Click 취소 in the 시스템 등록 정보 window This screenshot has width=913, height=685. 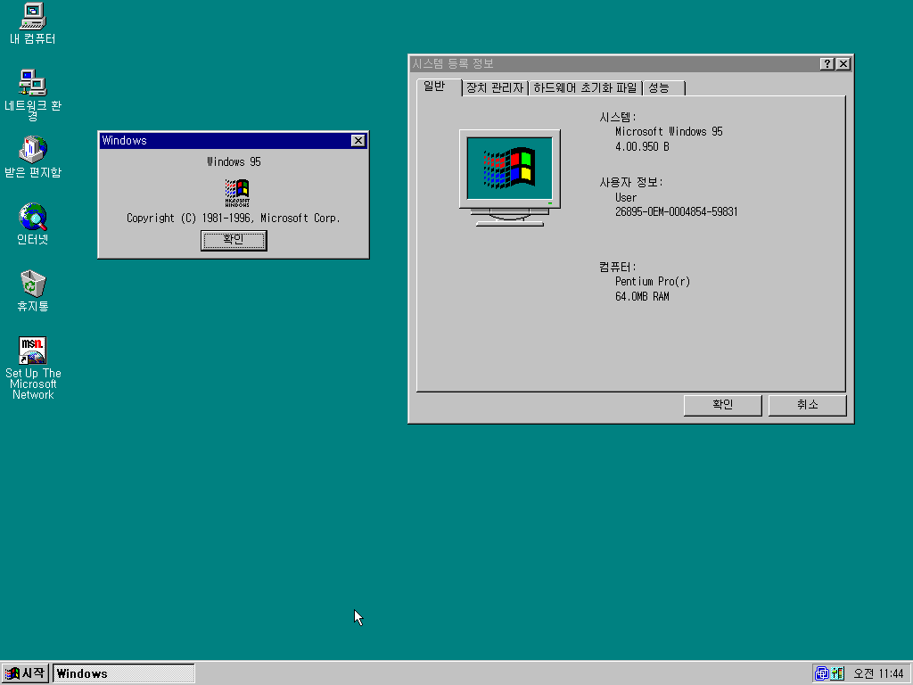(x=808, y=405)
